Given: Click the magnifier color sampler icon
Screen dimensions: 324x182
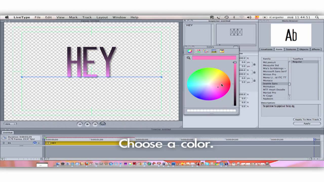Looking at the screenshot, I should [189, 58].
